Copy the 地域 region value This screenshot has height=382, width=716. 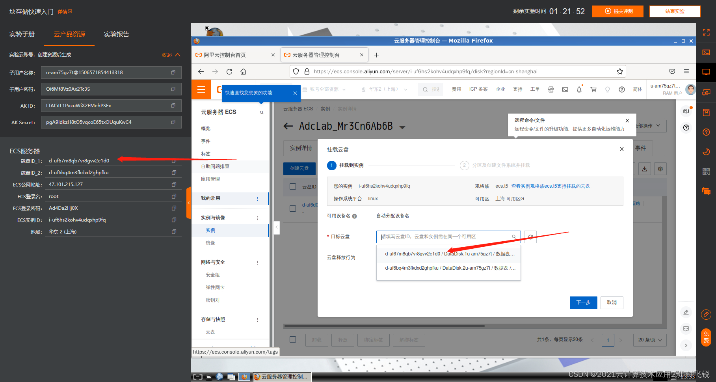pos(174,232)
